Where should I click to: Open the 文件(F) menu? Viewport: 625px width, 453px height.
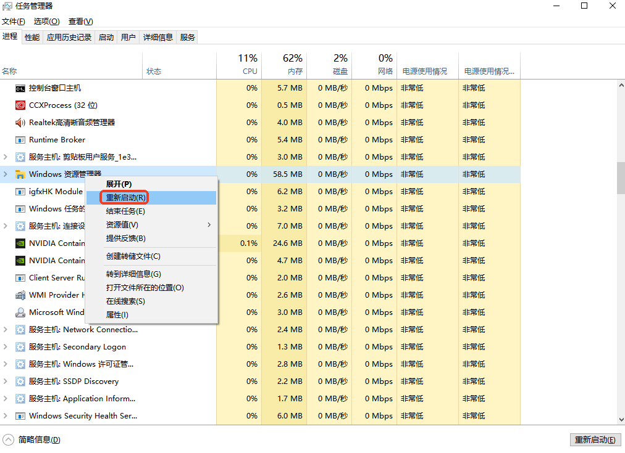point(14,22)
